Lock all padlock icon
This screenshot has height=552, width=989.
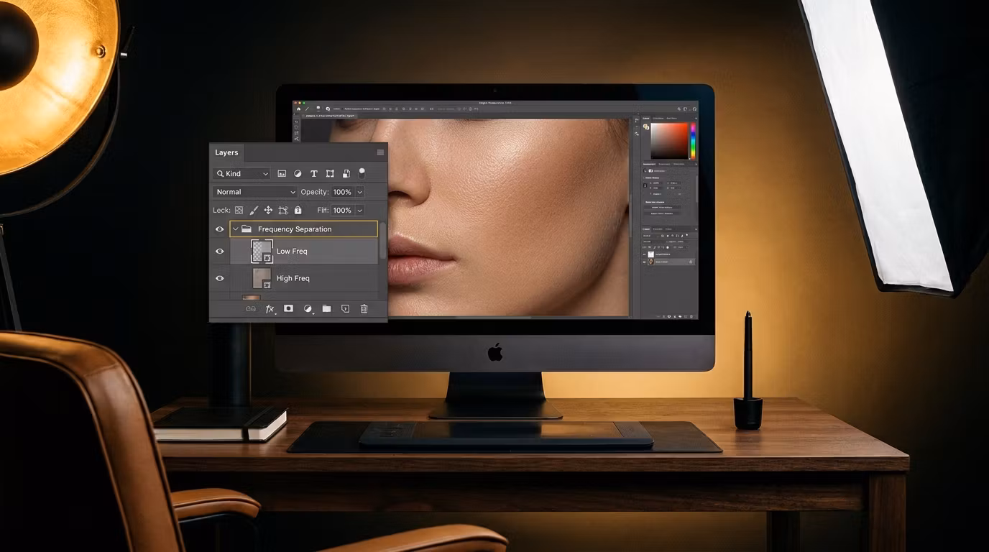[x=298, y=211]
